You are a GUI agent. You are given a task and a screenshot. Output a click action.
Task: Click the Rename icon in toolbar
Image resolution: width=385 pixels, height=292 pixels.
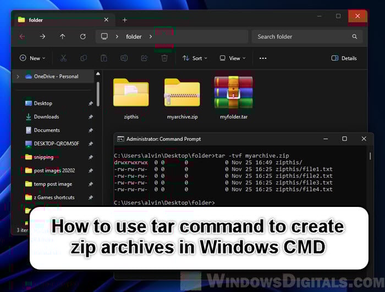point(124,58)
